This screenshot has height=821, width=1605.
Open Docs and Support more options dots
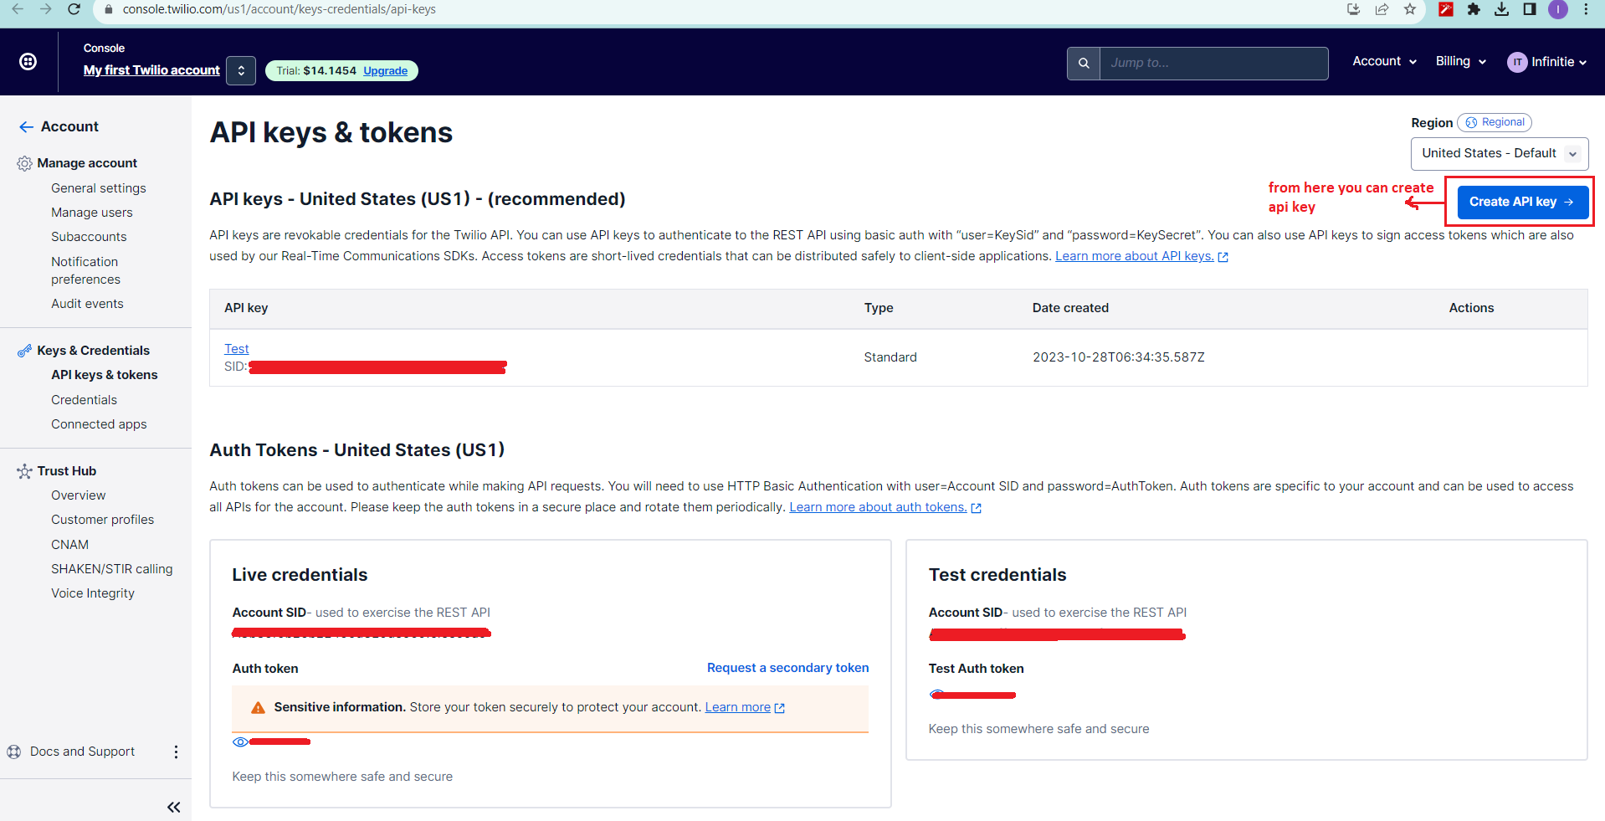pyautogui.click(x=176, y=752)
